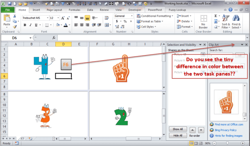Image resolution: width=250 pixels, height=146 pixels.
Task: Click the No Border button
Action: pyautogui.click(x=203, y=22)
